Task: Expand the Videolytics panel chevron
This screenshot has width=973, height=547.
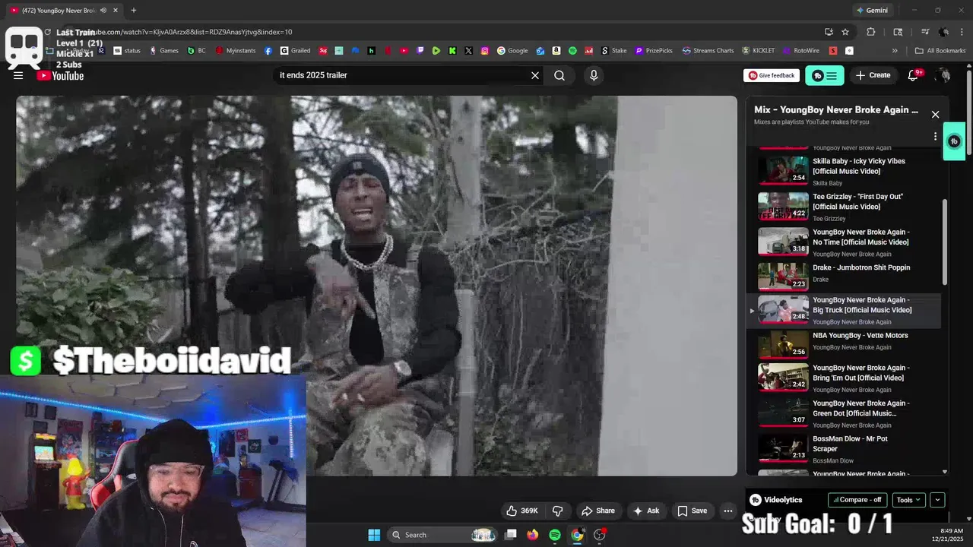Action: (x=937, y=500)
